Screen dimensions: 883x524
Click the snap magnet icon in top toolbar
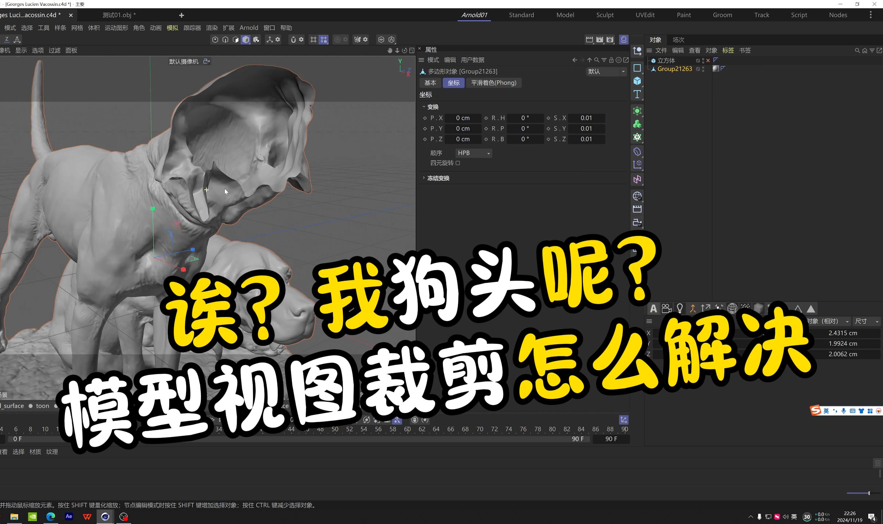click(293, 39)
